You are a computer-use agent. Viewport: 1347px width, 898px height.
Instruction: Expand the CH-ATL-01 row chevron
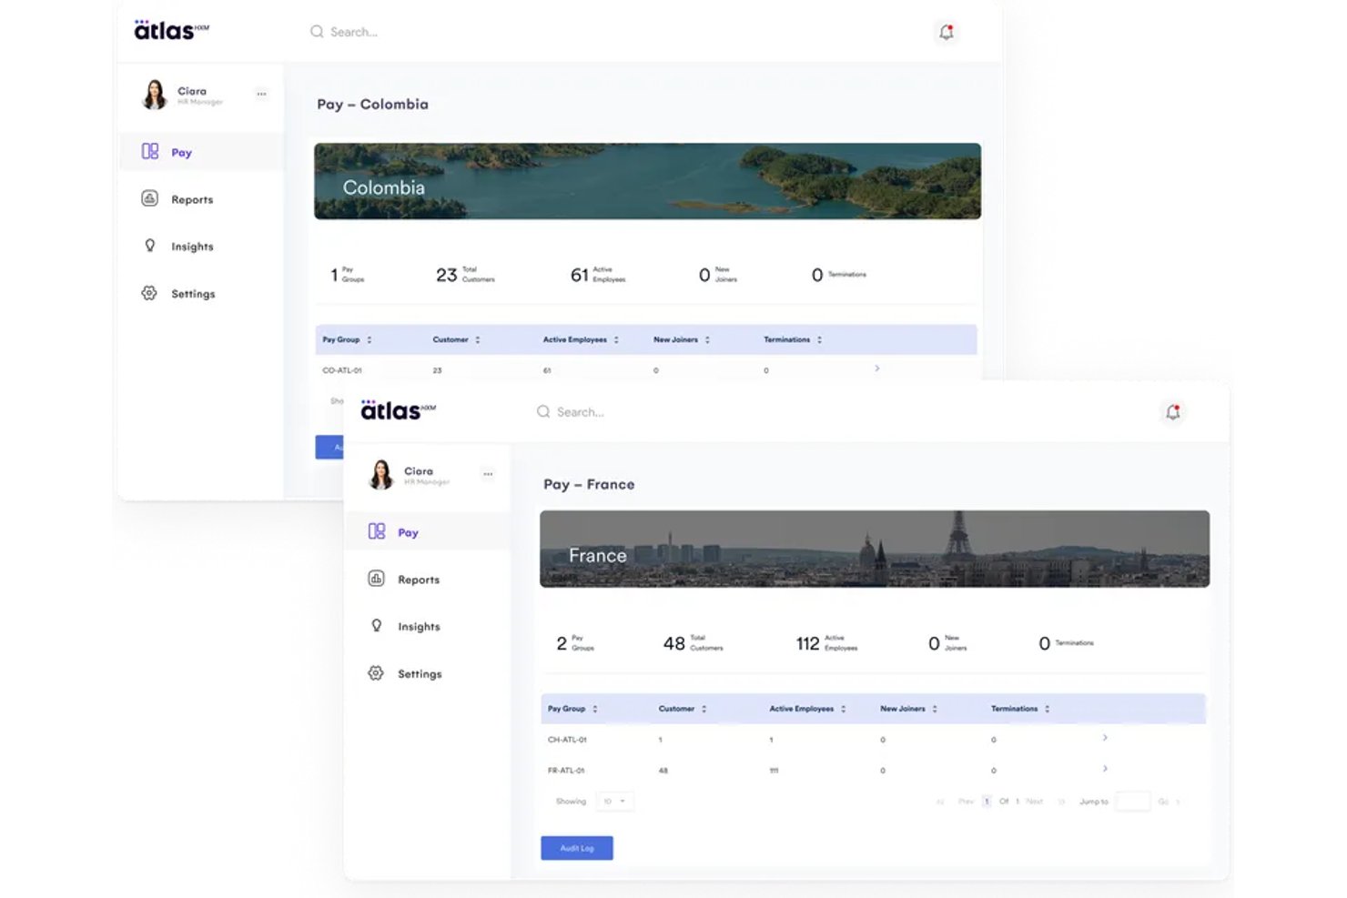(x=1105, y=738)
